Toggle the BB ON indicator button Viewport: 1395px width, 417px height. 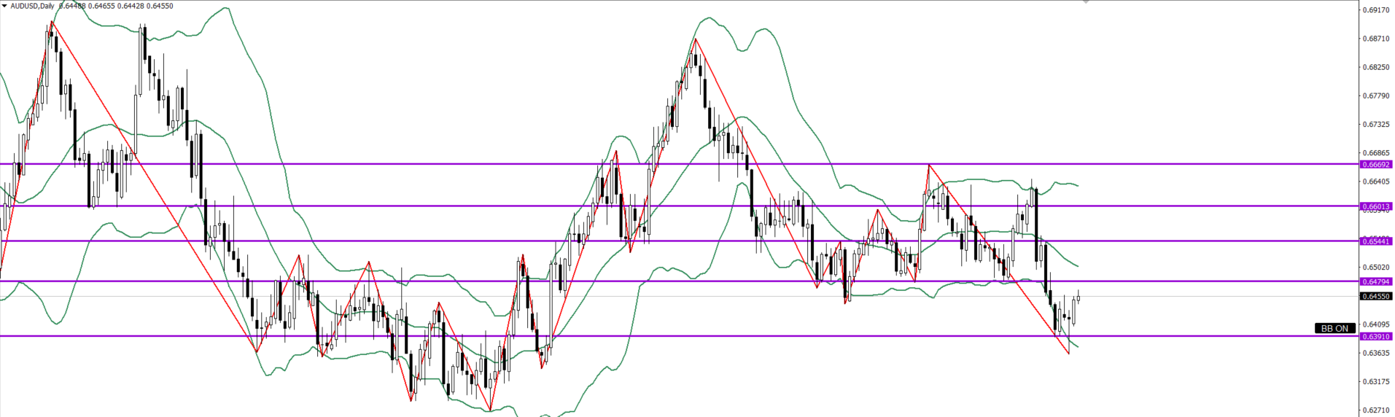tap(1334, 329)
